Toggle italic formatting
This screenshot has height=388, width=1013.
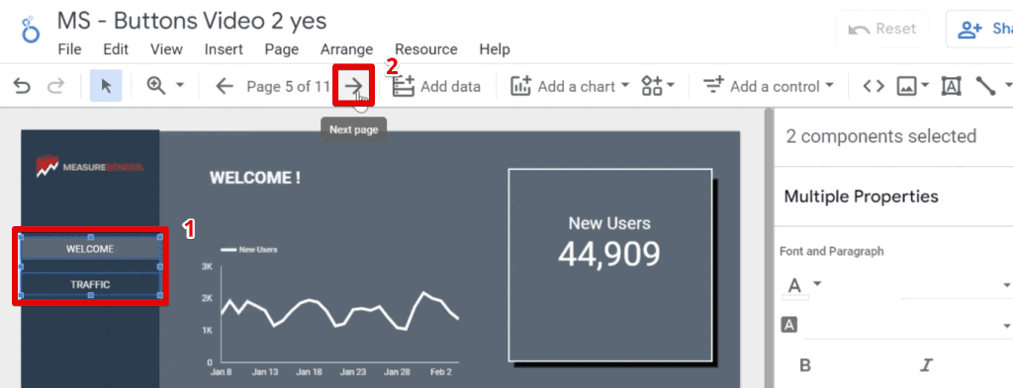point(926,365)
